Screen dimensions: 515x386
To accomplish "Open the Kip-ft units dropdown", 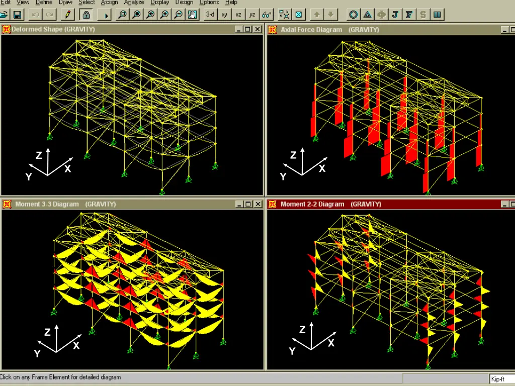I will tap(501, 379).
